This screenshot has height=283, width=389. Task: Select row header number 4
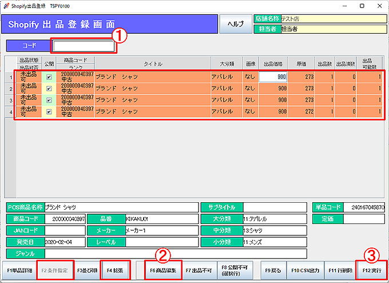(11, 112)
